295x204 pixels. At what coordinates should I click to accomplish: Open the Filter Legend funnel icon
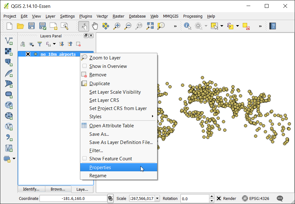40,44
